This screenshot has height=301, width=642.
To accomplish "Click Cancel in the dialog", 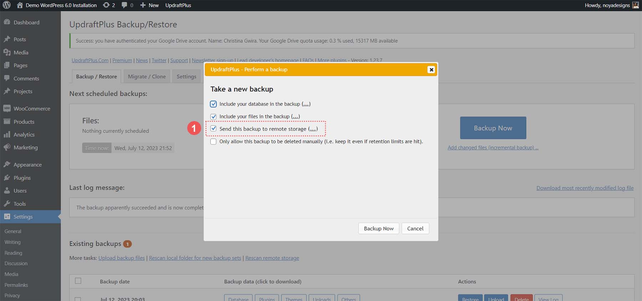I will [415, 228].
